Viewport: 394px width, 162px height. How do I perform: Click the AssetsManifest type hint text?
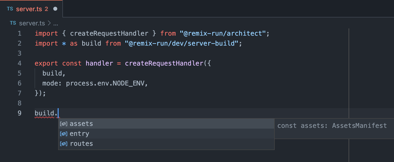point(359,126)
